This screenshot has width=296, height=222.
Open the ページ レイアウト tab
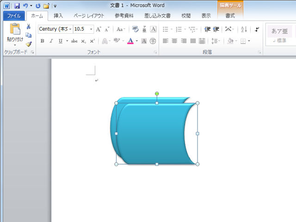[x=89, y=16]
